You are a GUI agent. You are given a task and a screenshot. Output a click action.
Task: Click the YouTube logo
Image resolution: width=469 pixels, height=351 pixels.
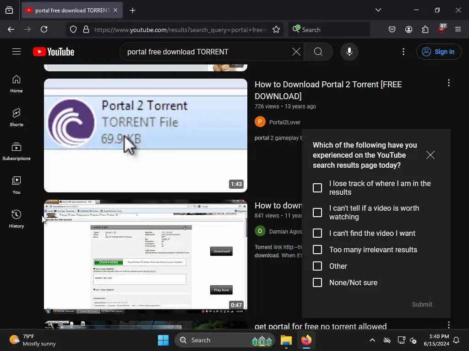coord(54,52)
